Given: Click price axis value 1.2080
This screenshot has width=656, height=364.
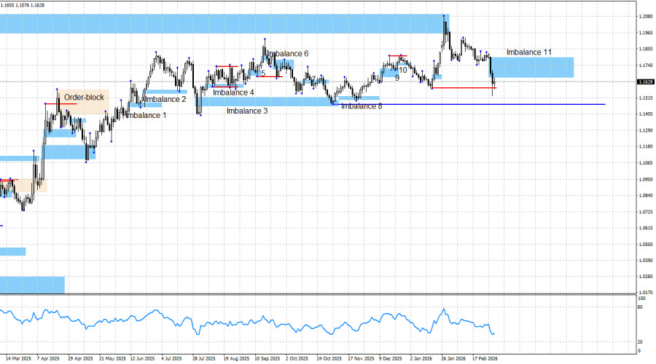Looking at the screenshot, I should click(646, 17).
